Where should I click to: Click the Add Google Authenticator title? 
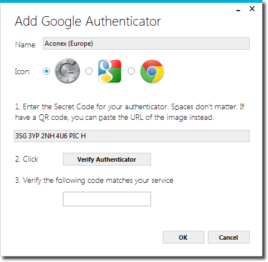pos(88,22)
